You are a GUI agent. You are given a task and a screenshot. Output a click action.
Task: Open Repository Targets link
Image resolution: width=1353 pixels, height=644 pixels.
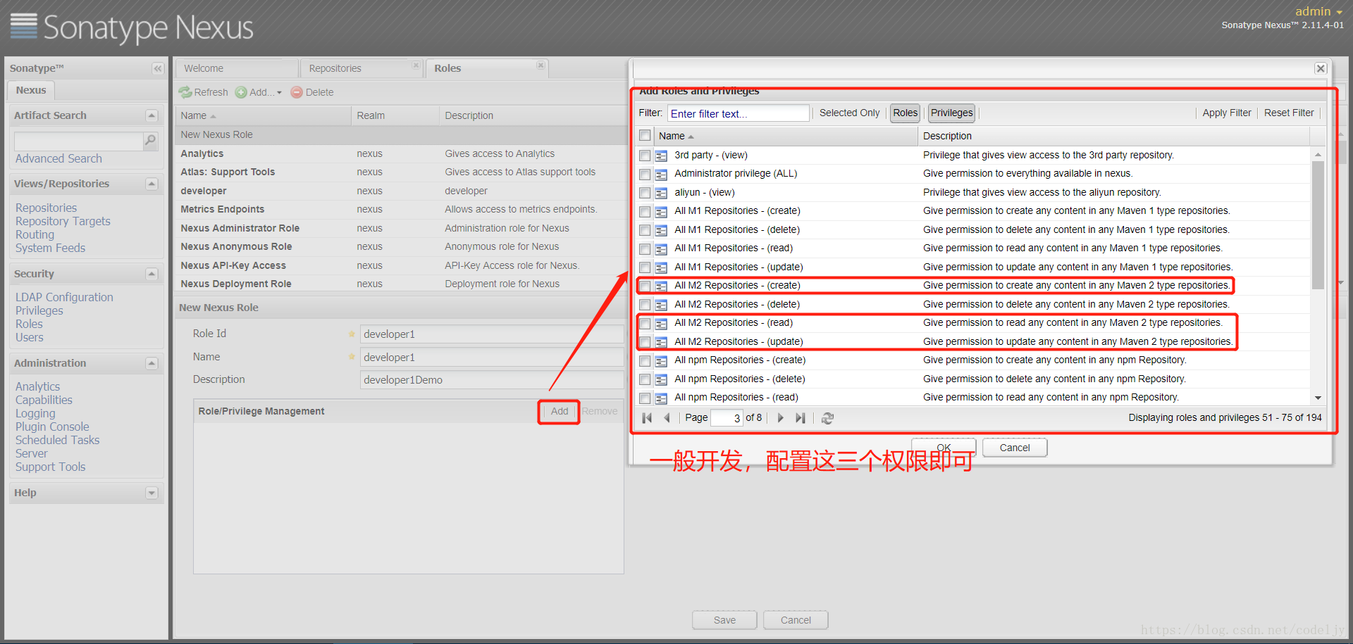63,222
